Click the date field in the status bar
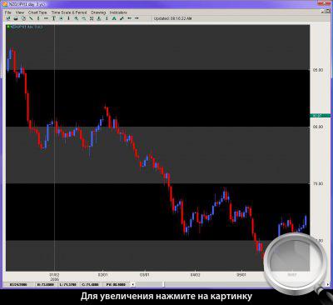 pyautogui.click(x=18, y=285)
